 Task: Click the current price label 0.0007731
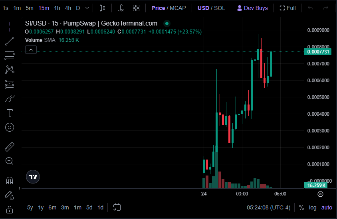[x=318, y=52]
